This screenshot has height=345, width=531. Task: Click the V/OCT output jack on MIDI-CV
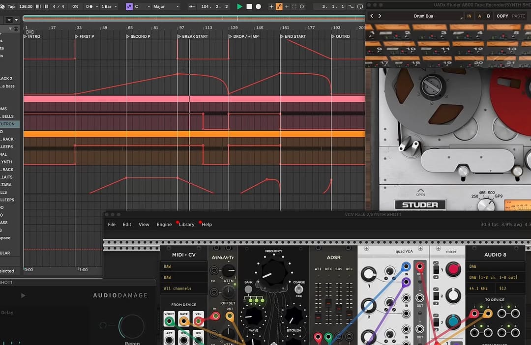pyautogui.click(x=169, y=321)
